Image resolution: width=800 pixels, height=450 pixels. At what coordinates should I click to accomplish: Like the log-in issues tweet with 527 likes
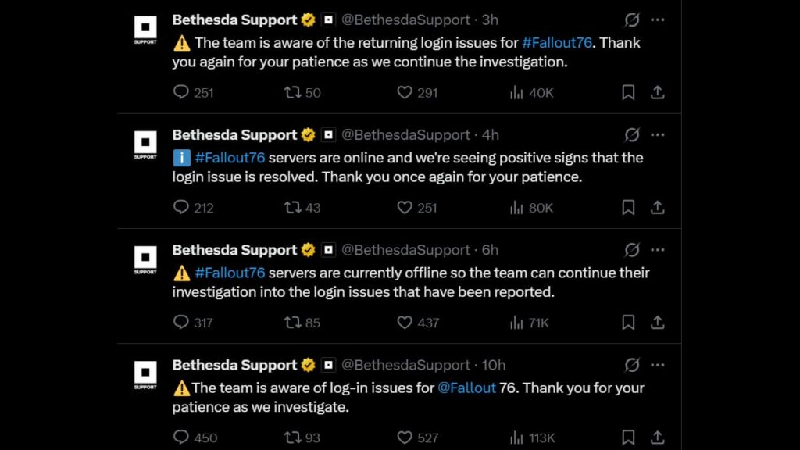(405, 437)
